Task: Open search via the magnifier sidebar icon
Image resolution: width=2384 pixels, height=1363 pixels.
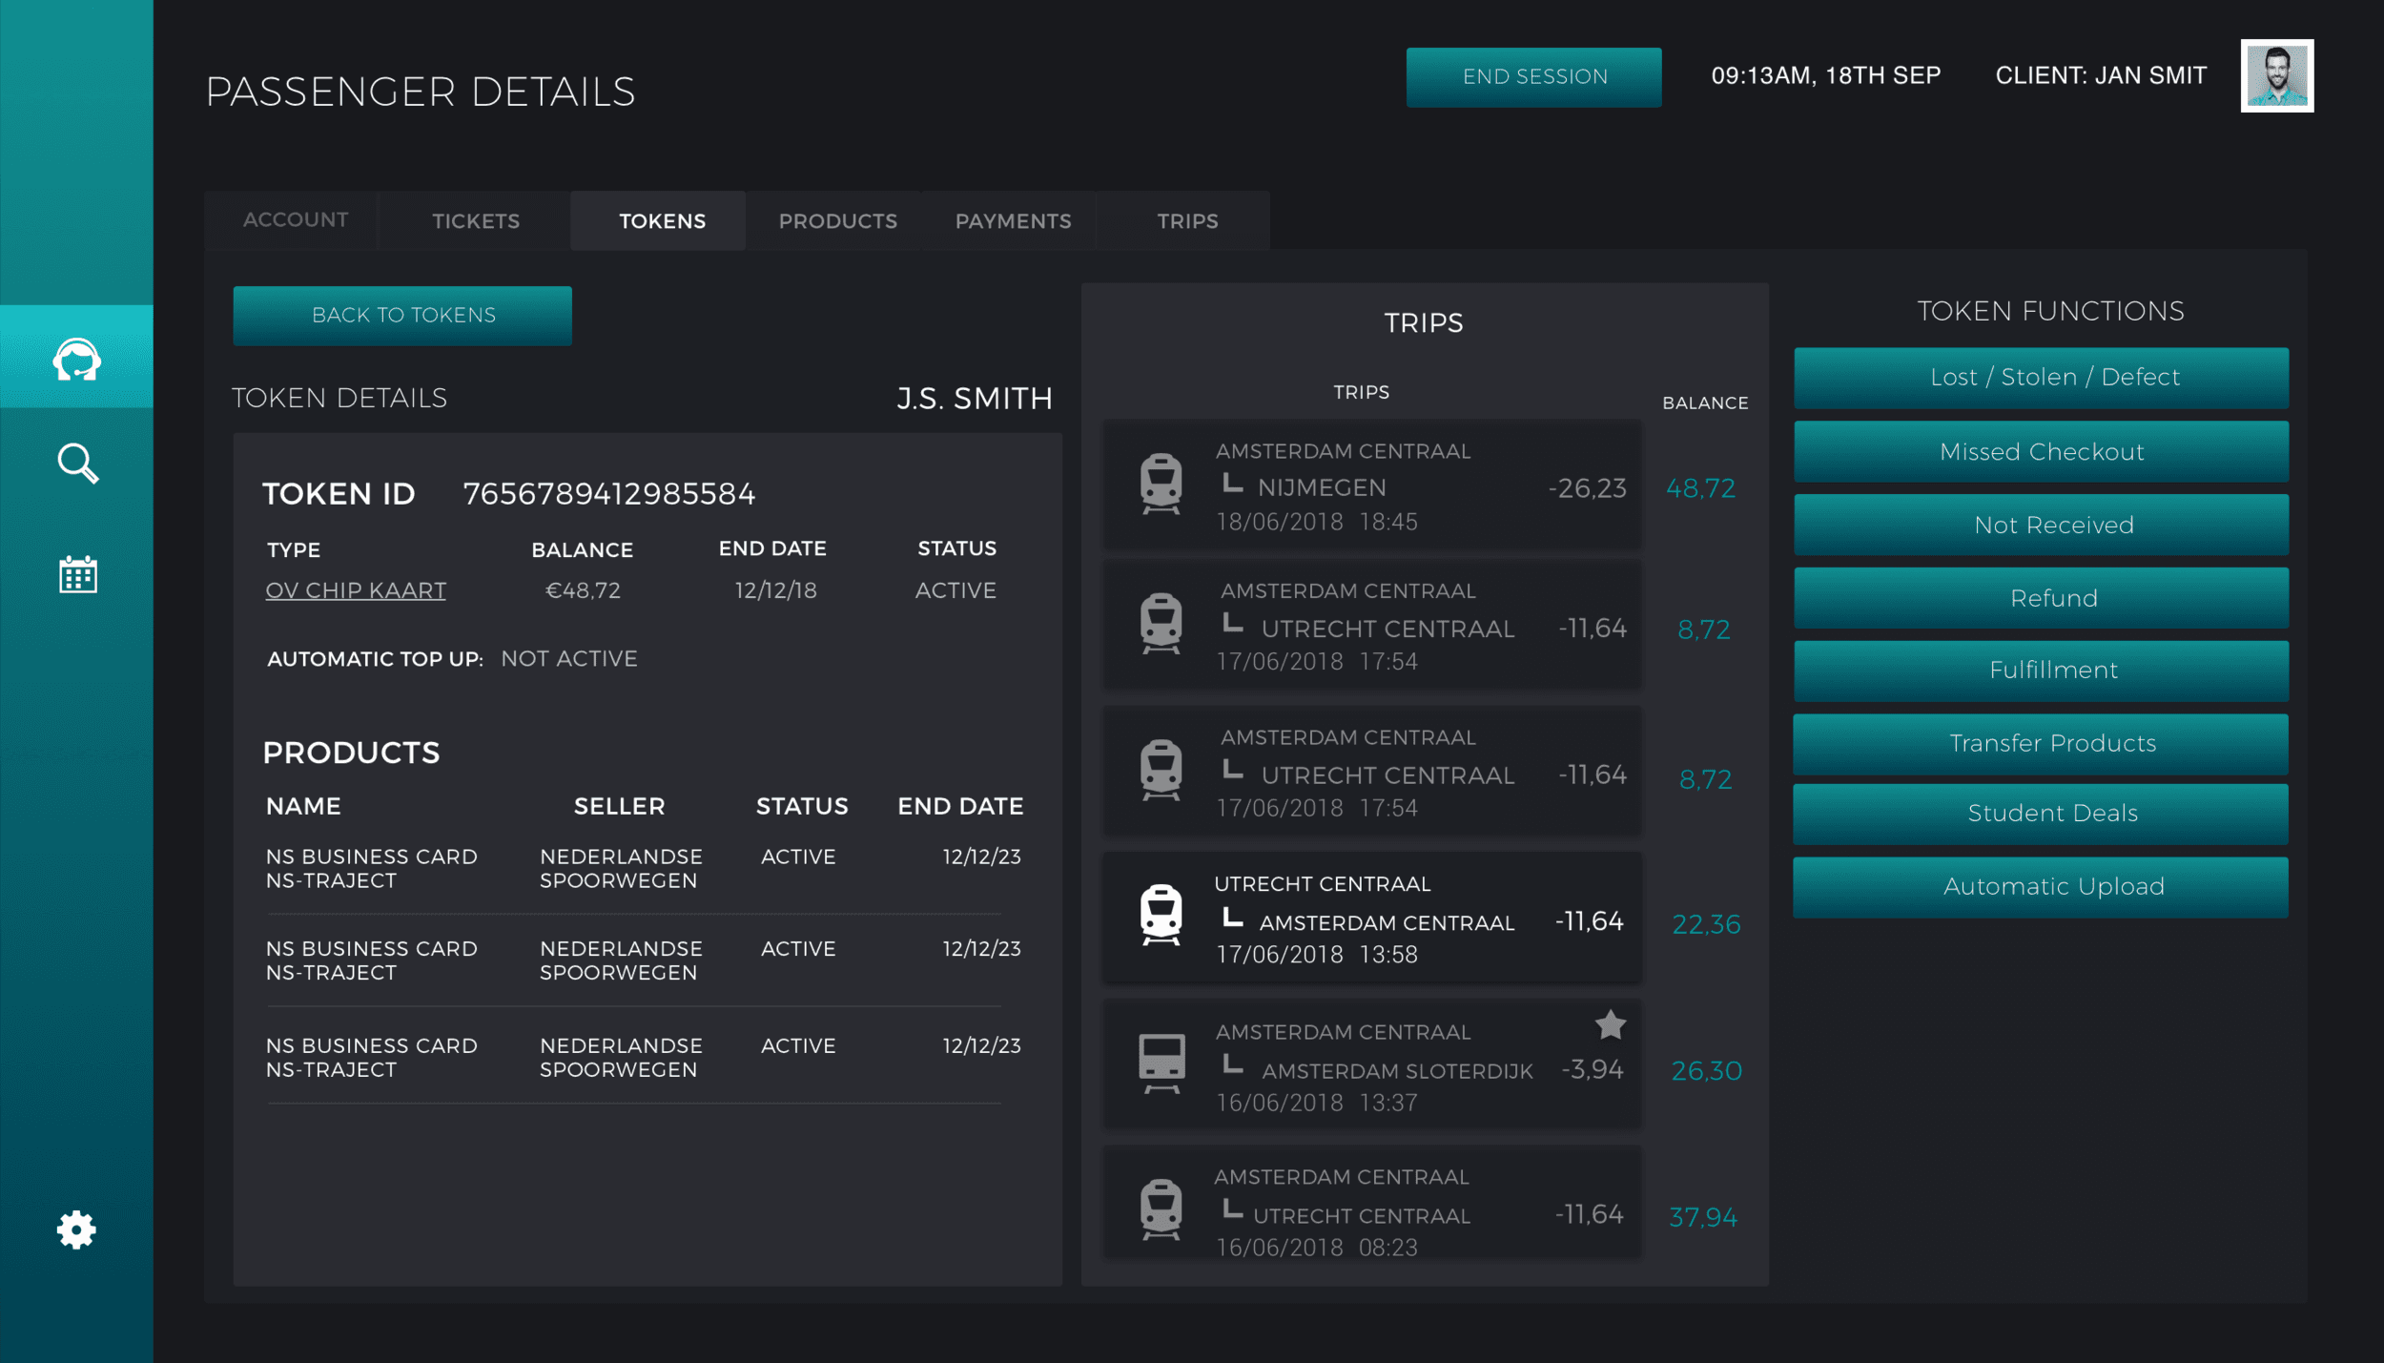Action: [77, 464]
